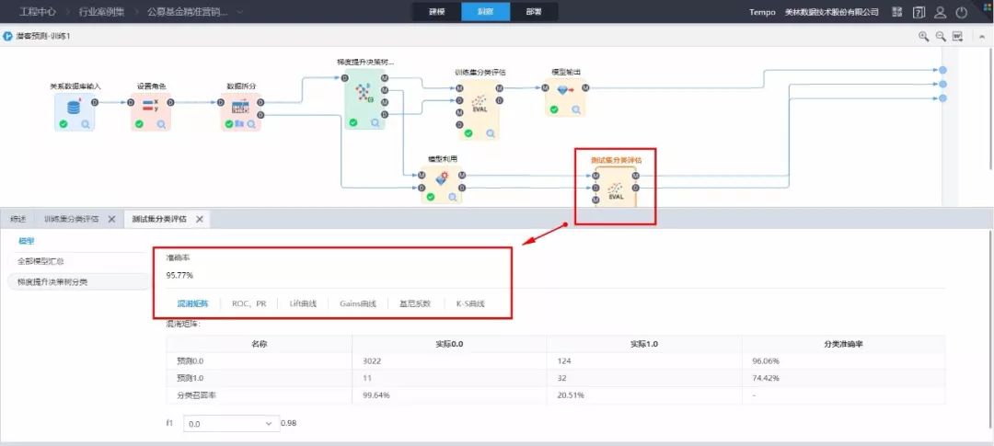
Task: Close the 测试集分类评估 result tab
Action: [199, 219]
